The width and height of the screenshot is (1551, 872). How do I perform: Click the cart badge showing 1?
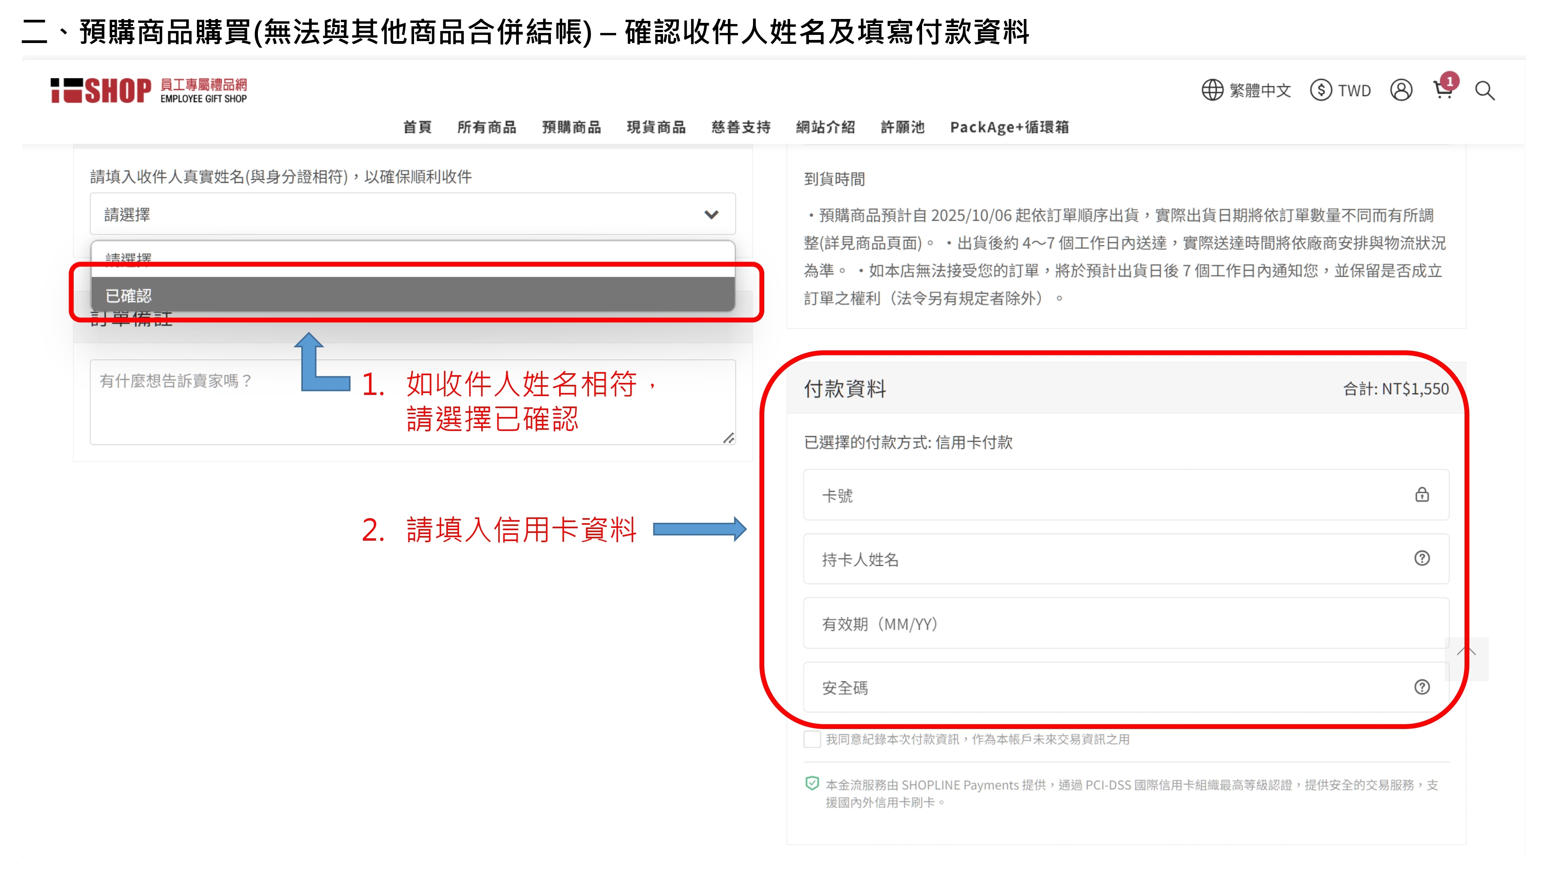[1450, 81]
